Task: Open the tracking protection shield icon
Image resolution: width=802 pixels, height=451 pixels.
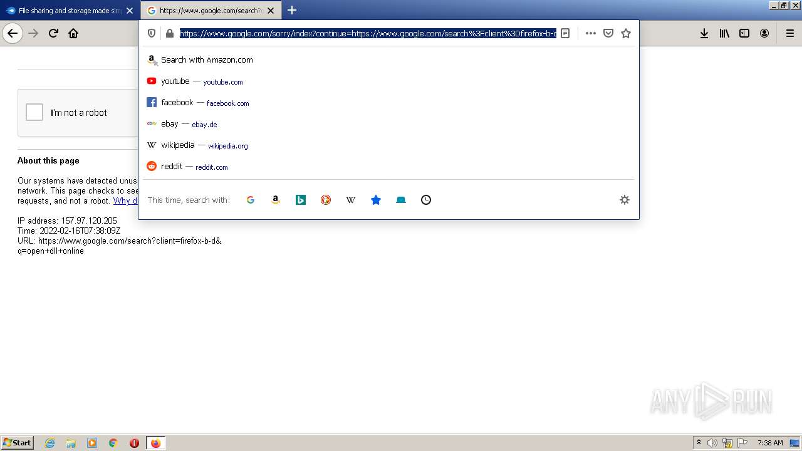Action: [x=152, y=33]
